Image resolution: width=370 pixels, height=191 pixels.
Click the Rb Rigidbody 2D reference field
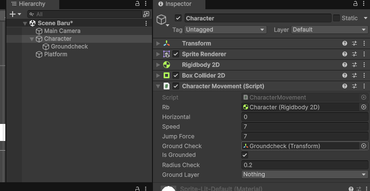[301, 107]
